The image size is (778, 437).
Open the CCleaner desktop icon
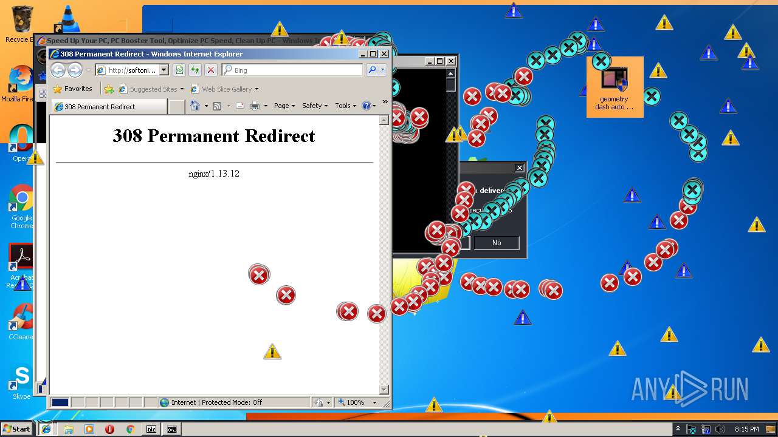pos(21,322)
